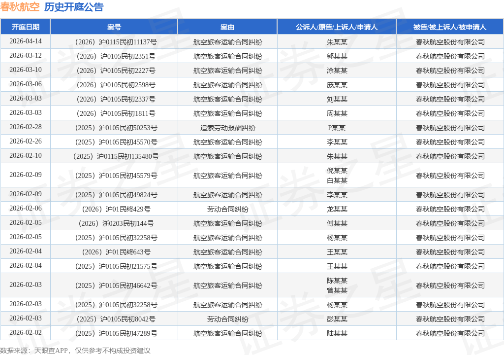Viewport: 504px width, 355px height.
Task: Click plaintiff 龙某某
Action: (337, 209)
